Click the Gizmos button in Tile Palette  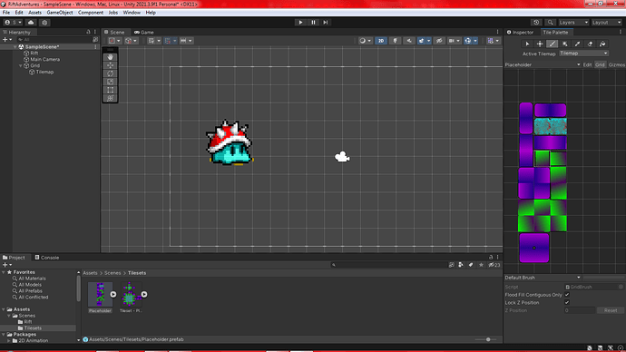point(617,64)
